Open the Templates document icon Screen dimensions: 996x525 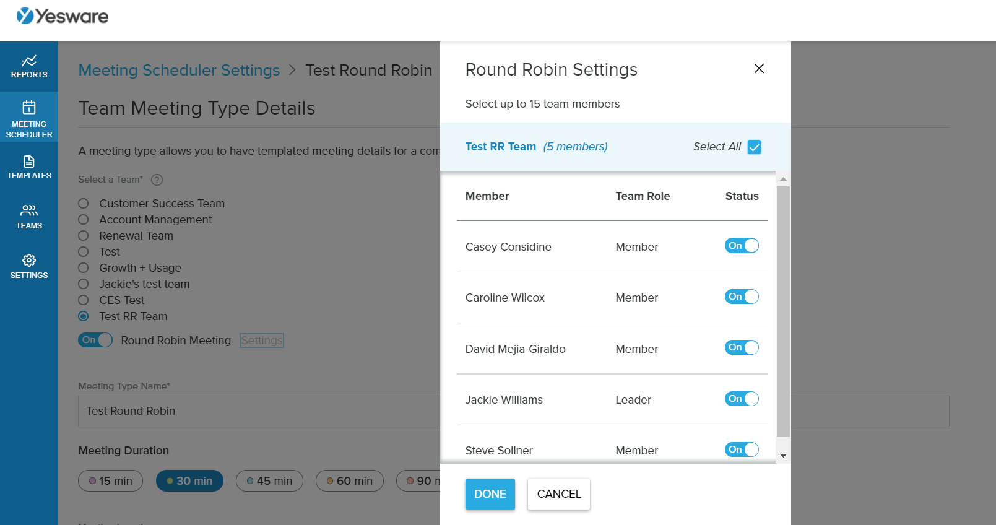[29, 162]
